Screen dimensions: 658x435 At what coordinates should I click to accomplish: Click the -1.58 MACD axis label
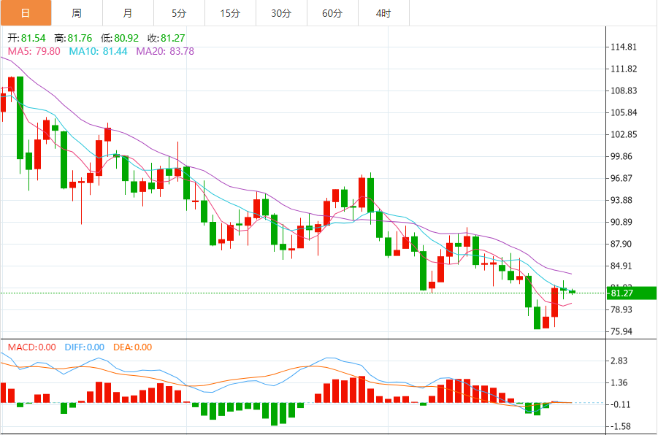click(x=619, y=426)
